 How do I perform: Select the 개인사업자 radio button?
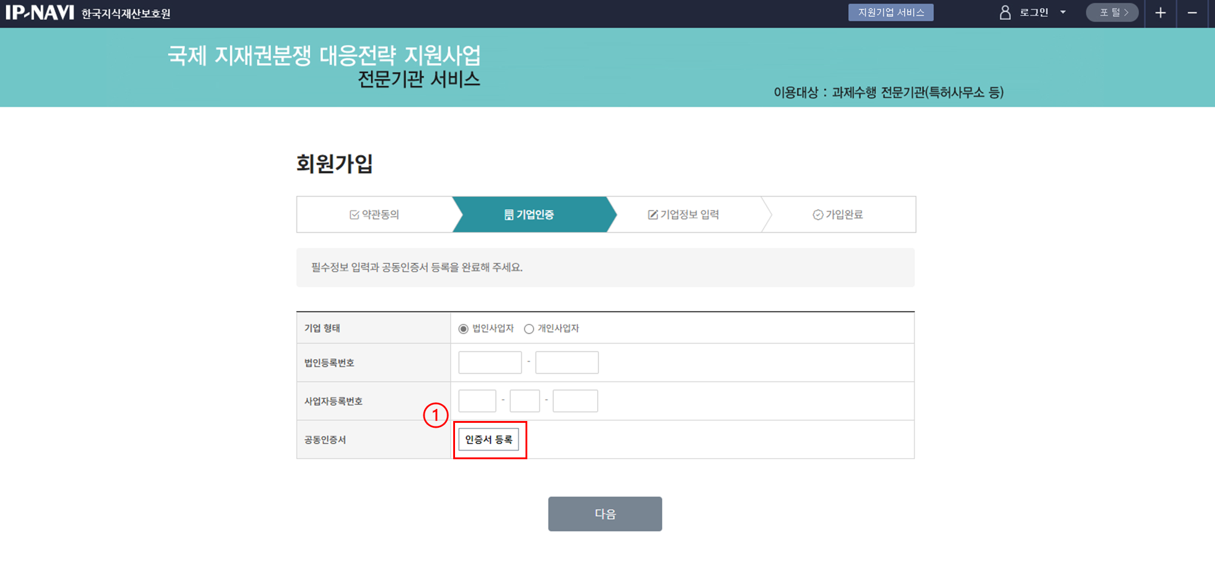coord(529,329)
